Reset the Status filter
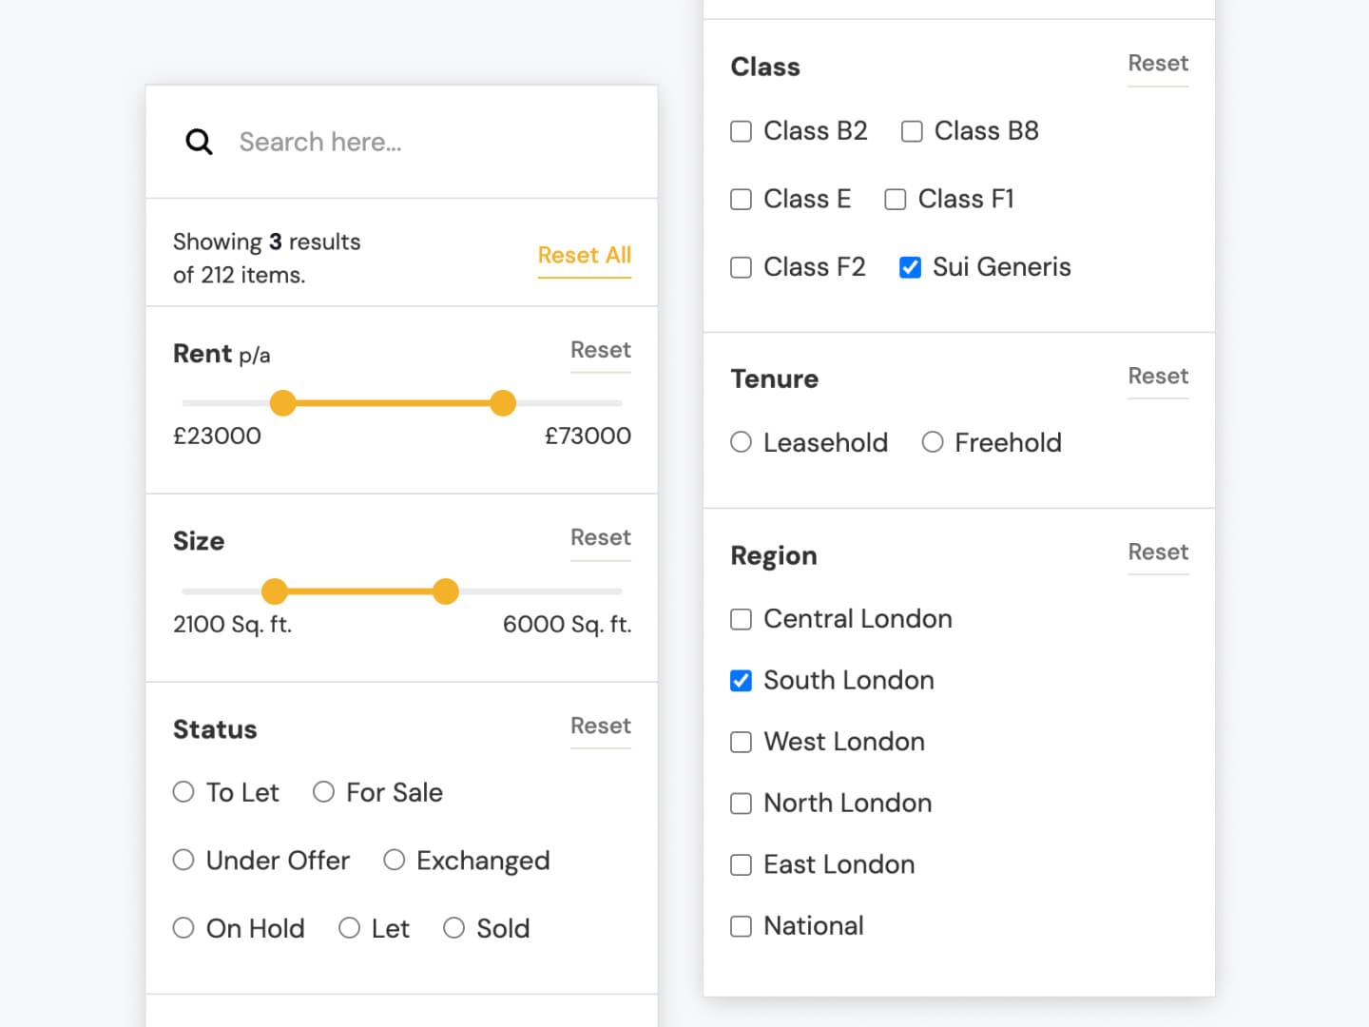Image resolution: width=1369 pixels, height=1027 pixels. [600, 727]
